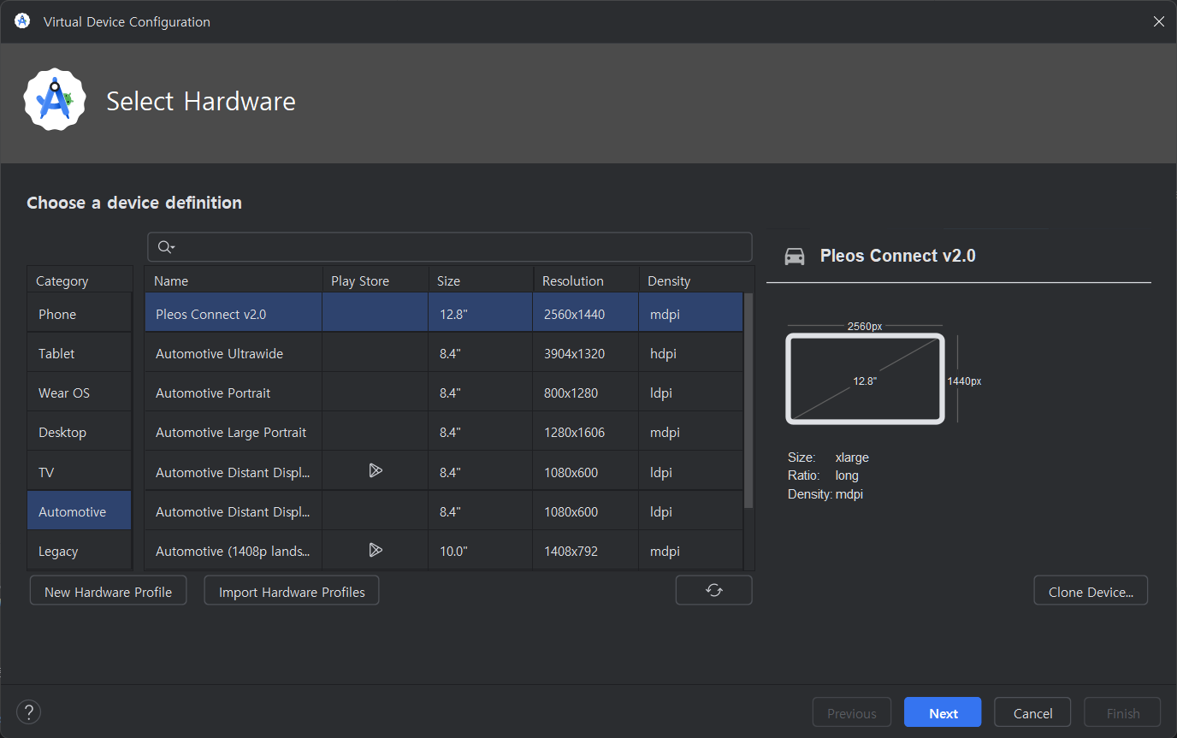
Task: Click the device table vertical scrollbar
Action: coord(748,400)
